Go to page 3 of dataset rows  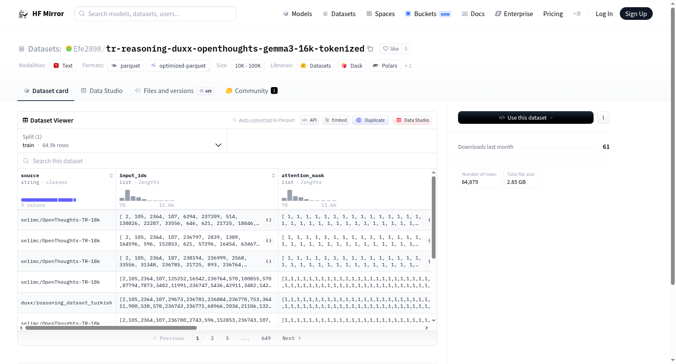227,338
